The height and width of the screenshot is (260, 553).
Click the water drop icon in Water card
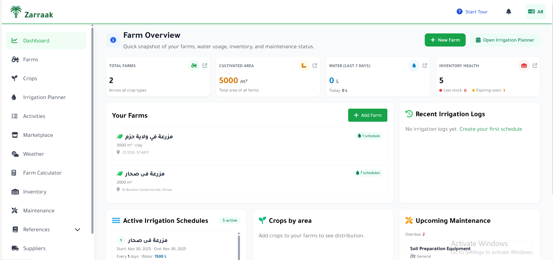click(414, 66)
